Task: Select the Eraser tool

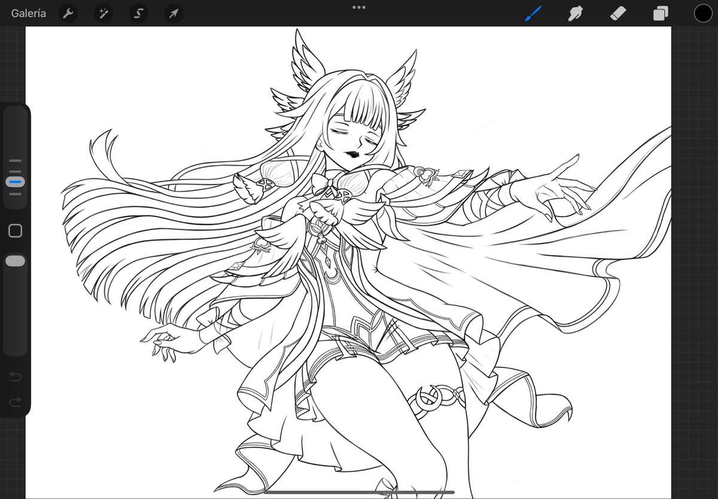Action: (x=617, y=13)
